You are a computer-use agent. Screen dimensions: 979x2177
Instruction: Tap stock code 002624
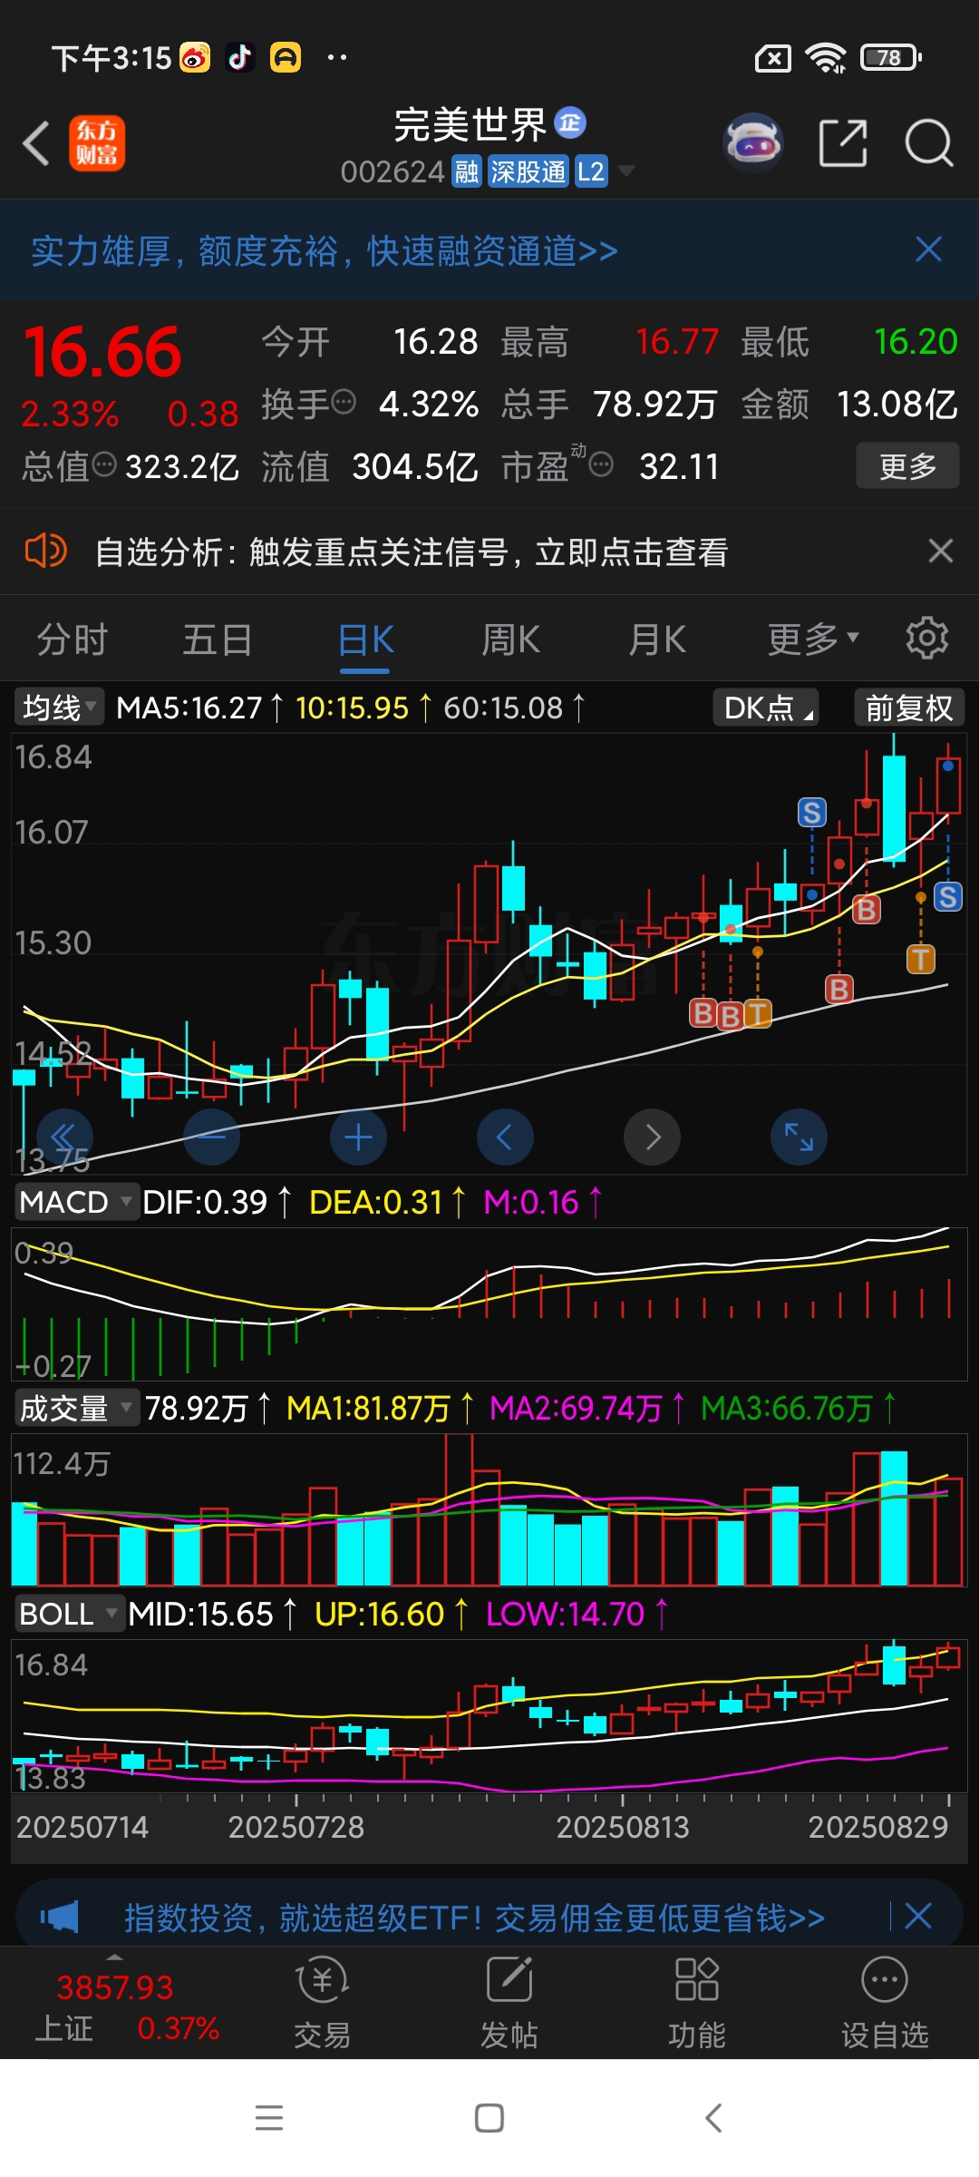click(x=393, y=171)
